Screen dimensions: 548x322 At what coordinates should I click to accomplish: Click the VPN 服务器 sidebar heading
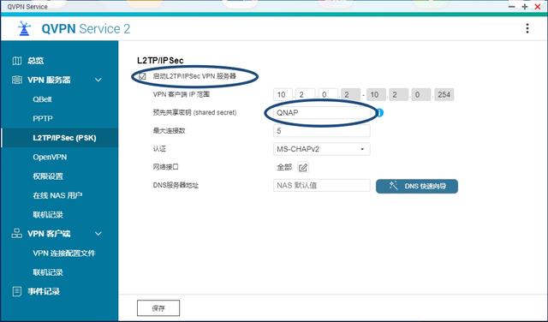coord(49,80)
